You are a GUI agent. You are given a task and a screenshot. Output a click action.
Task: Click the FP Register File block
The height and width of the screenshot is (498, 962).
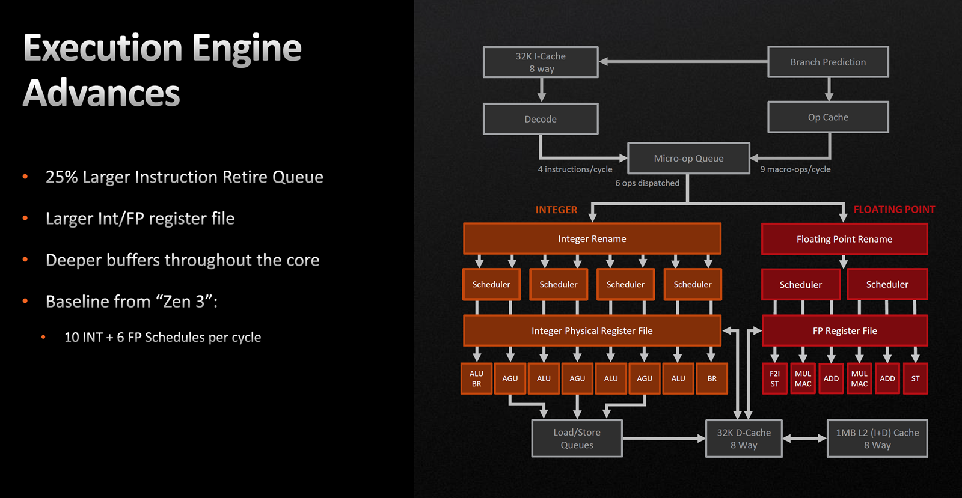[845, 331]
